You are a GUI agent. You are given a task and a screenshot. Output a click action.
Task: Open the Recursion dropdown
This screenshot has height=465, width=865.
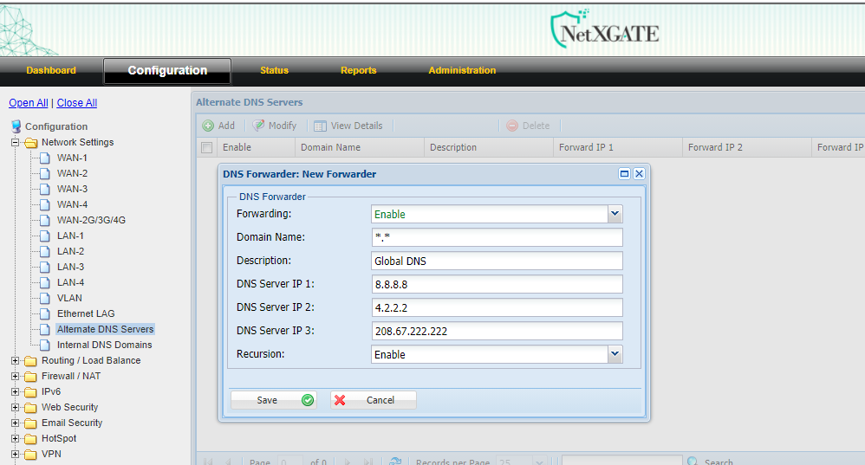click(x=615, y=354)
